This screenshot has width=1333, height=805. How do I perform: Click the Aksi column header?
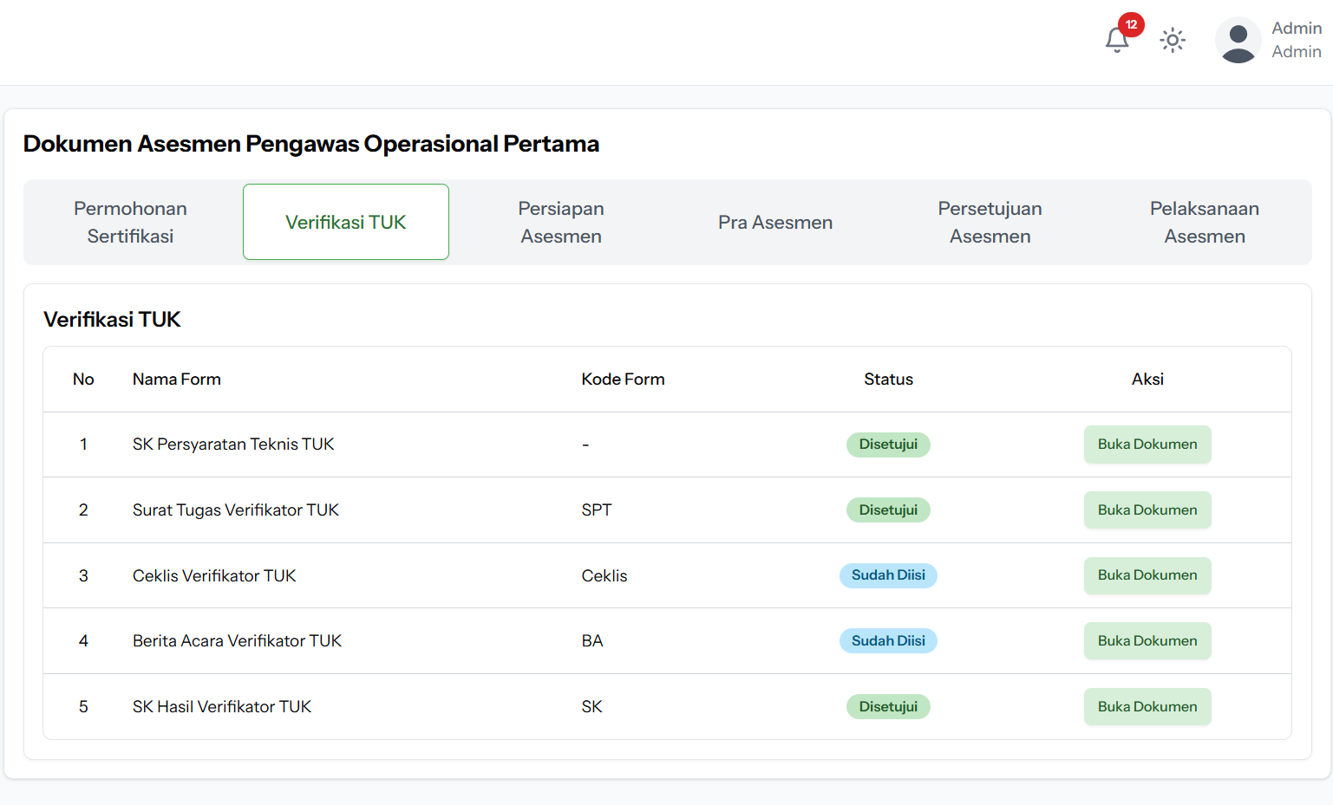coord(1147,380)
